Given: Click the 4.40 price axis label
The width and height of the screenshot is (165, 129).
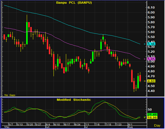Looking at the screenshot, I should pyautogui.click(x=151, y=91).
